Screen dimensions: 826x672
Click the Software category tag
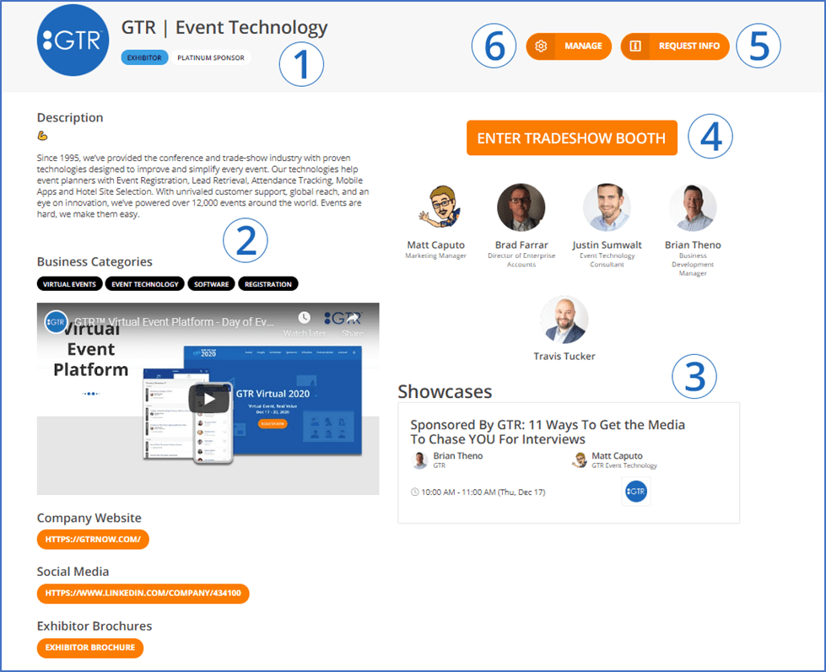[211, 284]
